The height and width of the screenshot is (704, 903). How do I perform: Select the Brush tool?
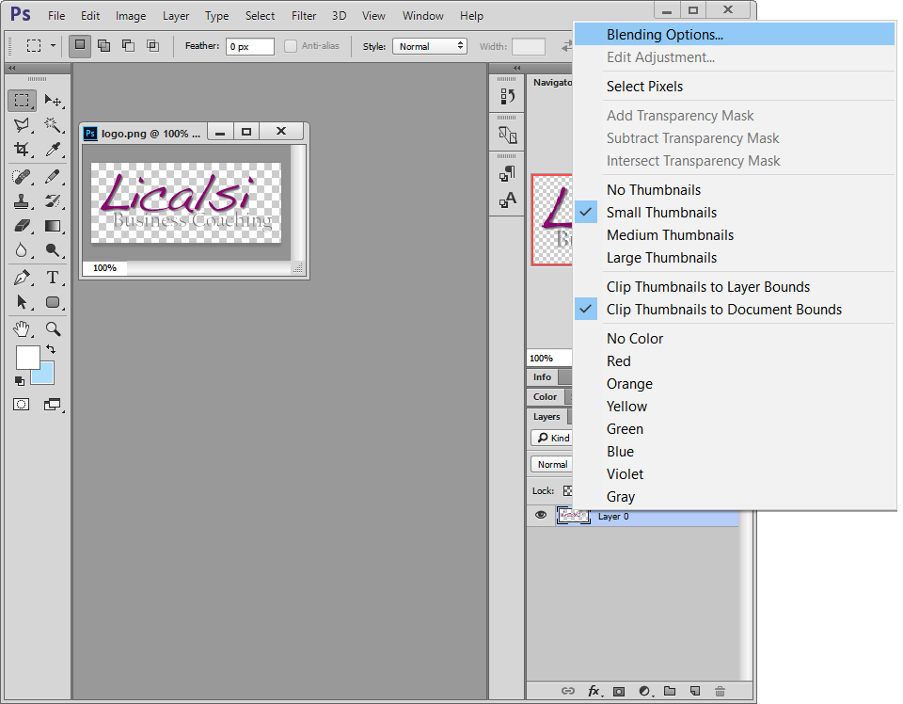tap(53, 176)
